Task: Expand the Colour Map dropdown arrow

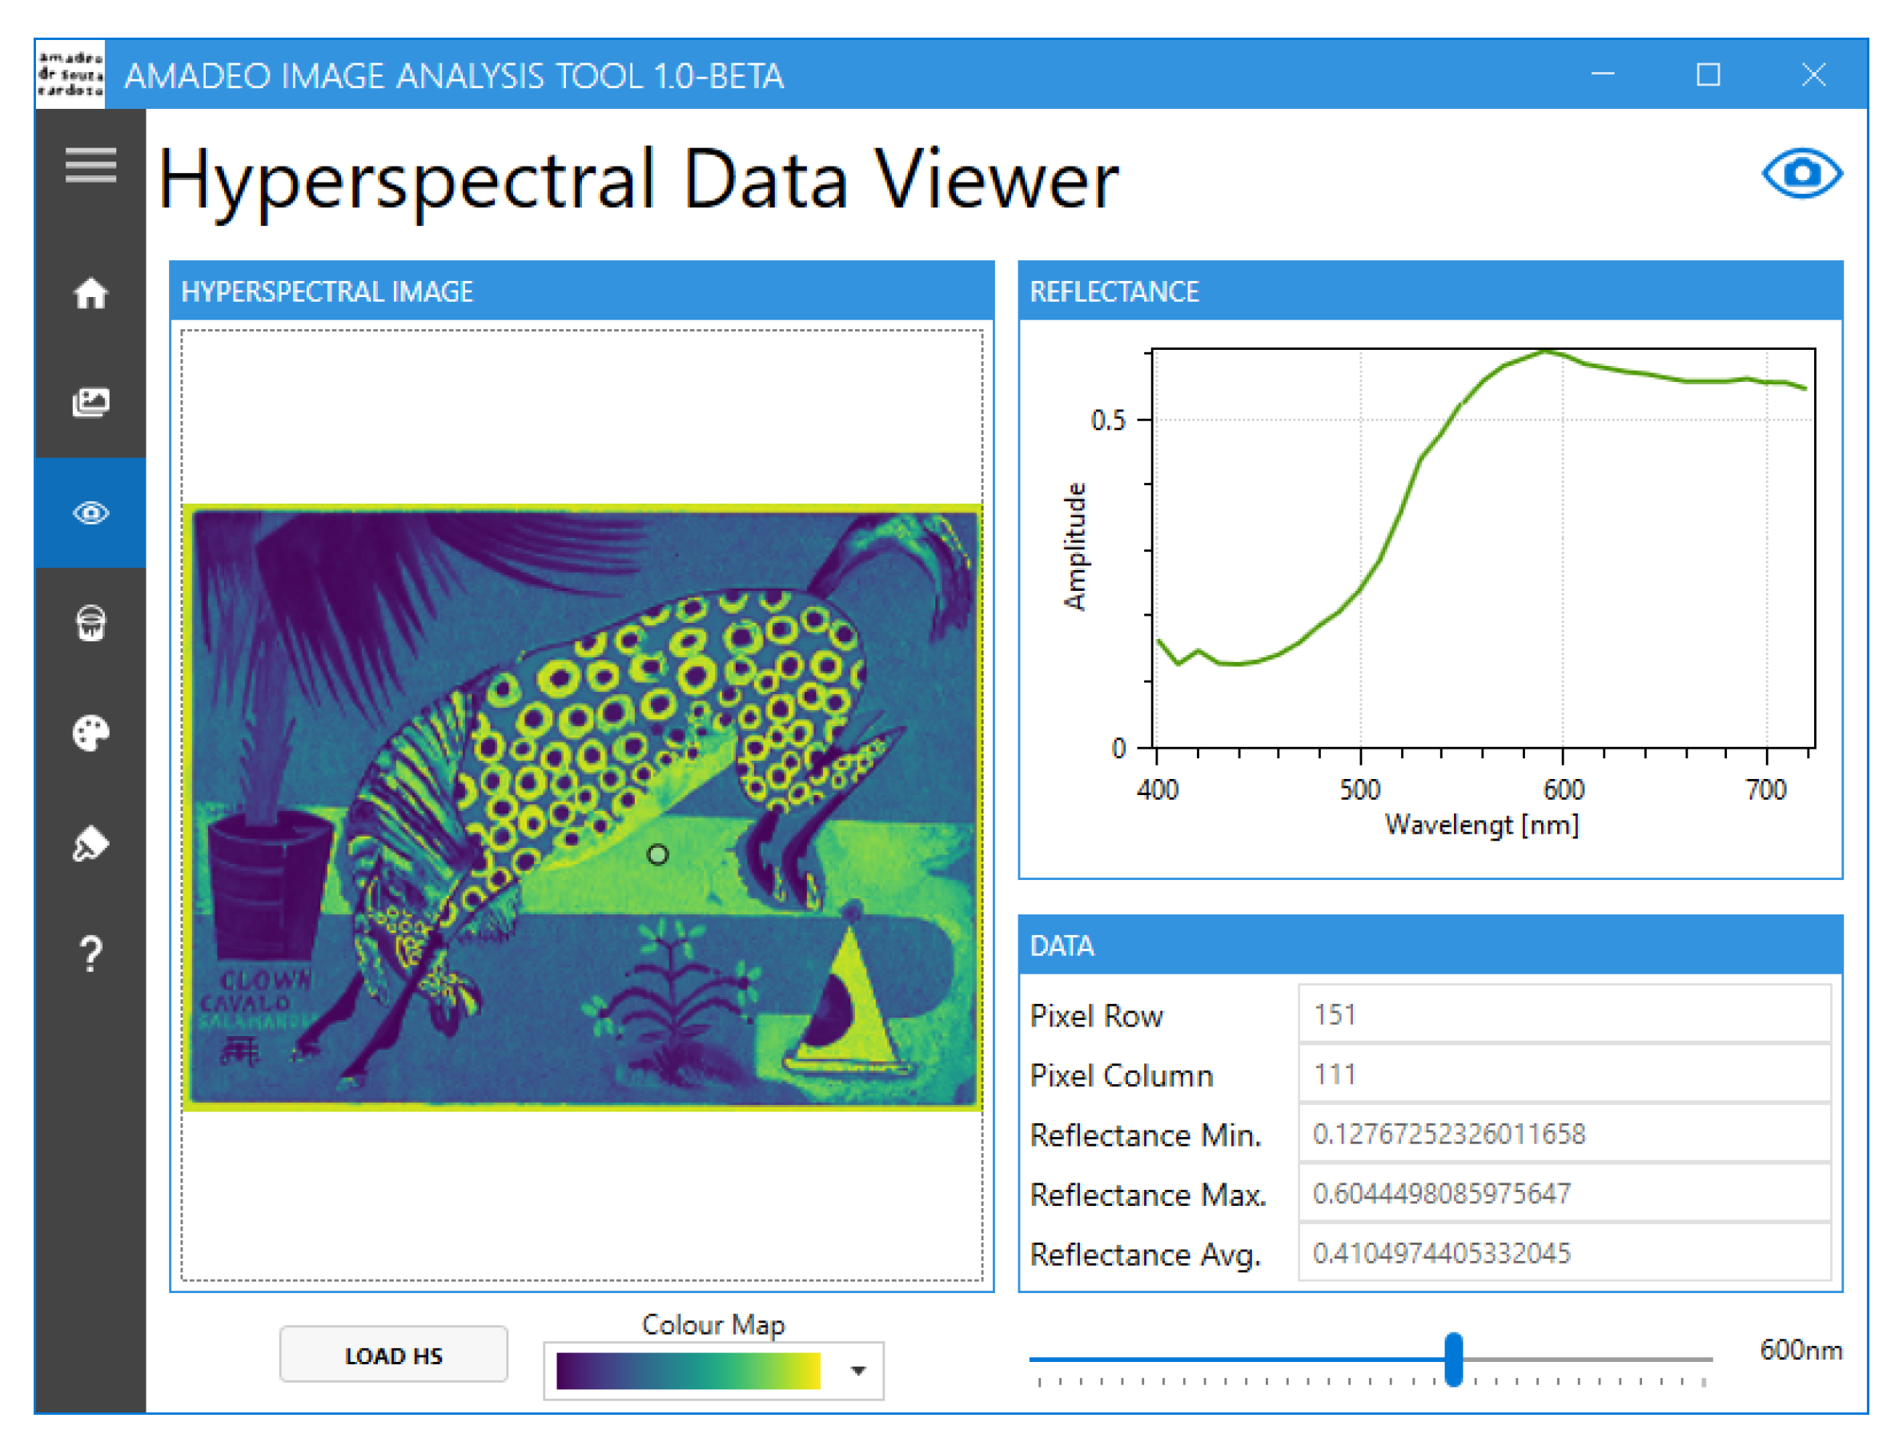Action: (x=857, y=1371)
